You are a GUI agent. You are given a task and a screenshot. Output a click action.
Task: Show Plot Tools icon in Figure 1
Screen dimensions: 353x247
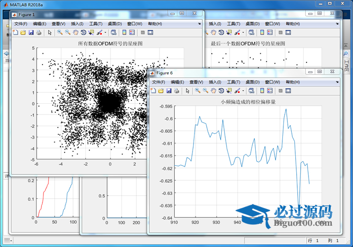tap(151, 33)
